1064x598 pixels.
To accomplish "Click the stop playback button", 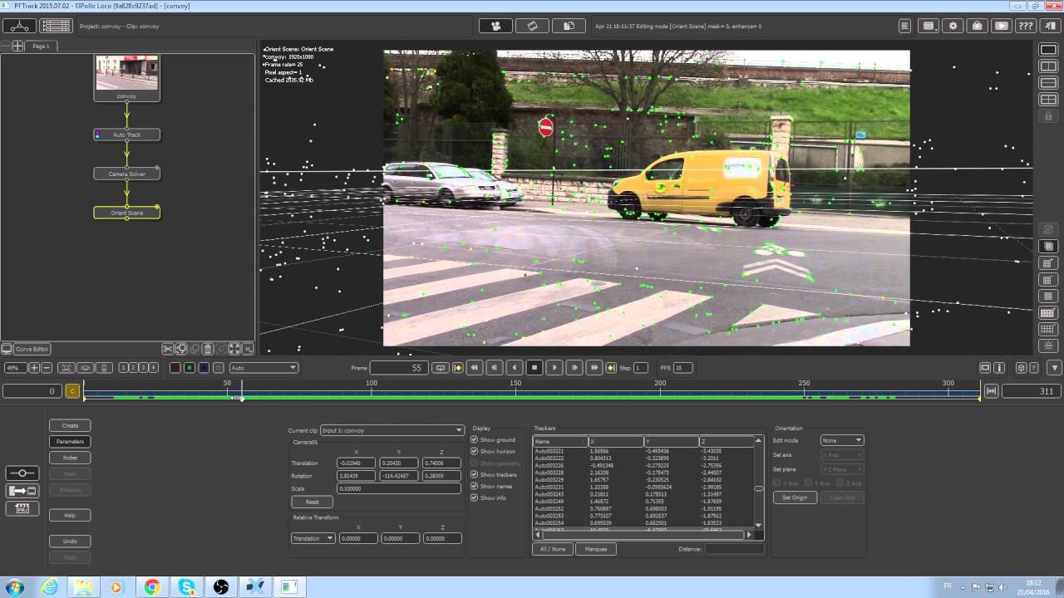I will point(534,368).
